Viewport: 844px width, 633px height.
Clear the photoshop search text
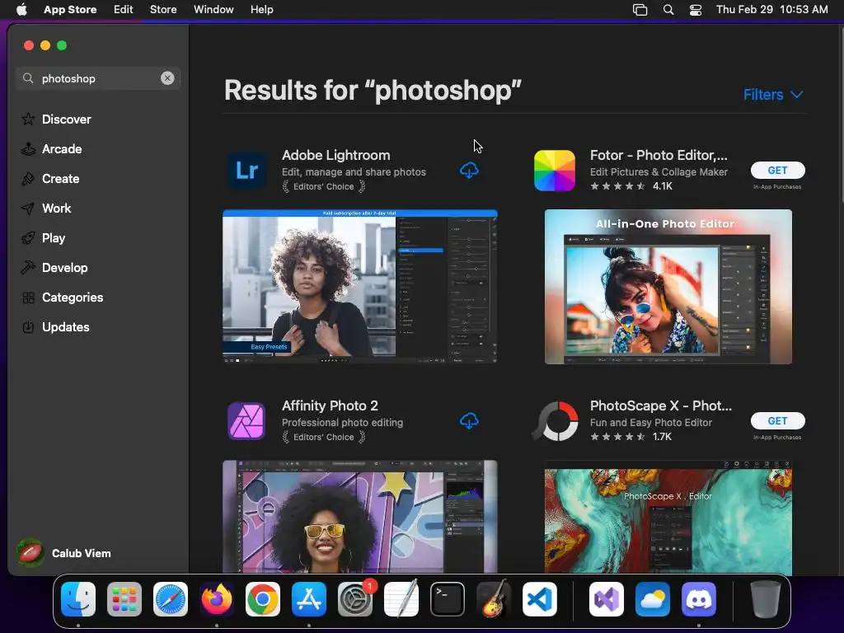coord(167,78)
